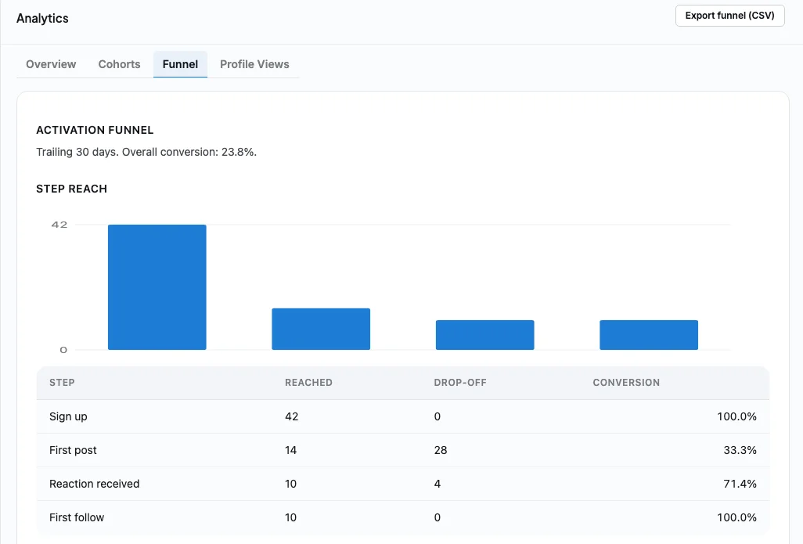
Task: Click the ACTIVATION FUNNEL heading
Action: pos(95,130)
